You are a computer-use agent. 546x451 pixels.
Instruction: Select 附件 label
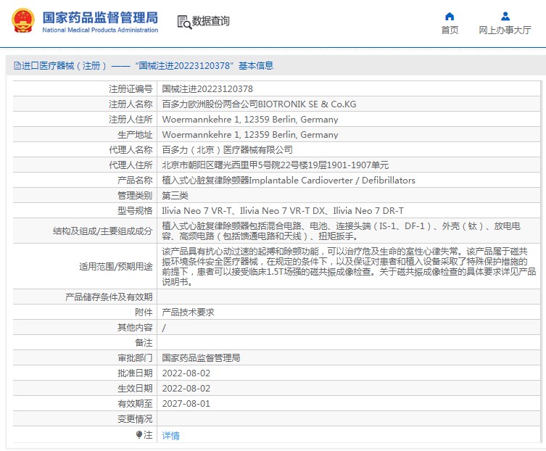point(144,313)
